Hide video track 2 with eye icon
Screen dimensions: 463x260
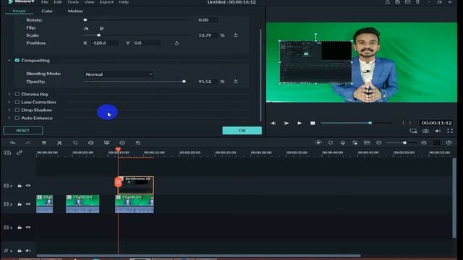(x=28, y=204)
